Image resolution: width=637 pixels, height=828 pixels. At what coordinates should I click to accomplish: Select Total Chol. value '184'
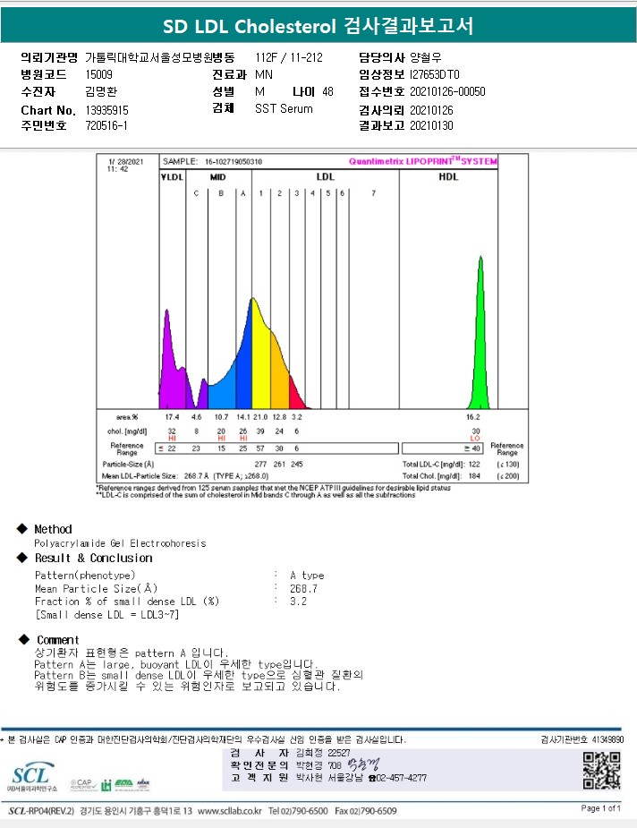474,476
